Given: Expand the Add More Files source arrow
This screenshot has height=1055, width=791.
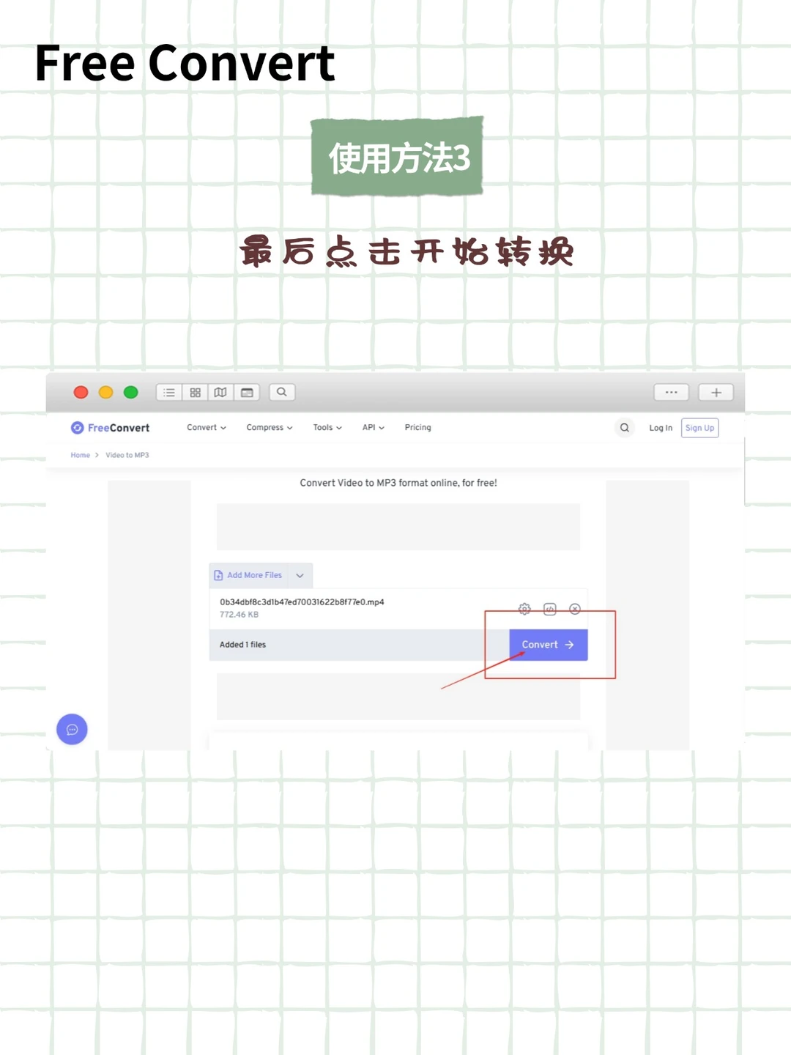Looking at the screenshot, I should coord(300,575).
